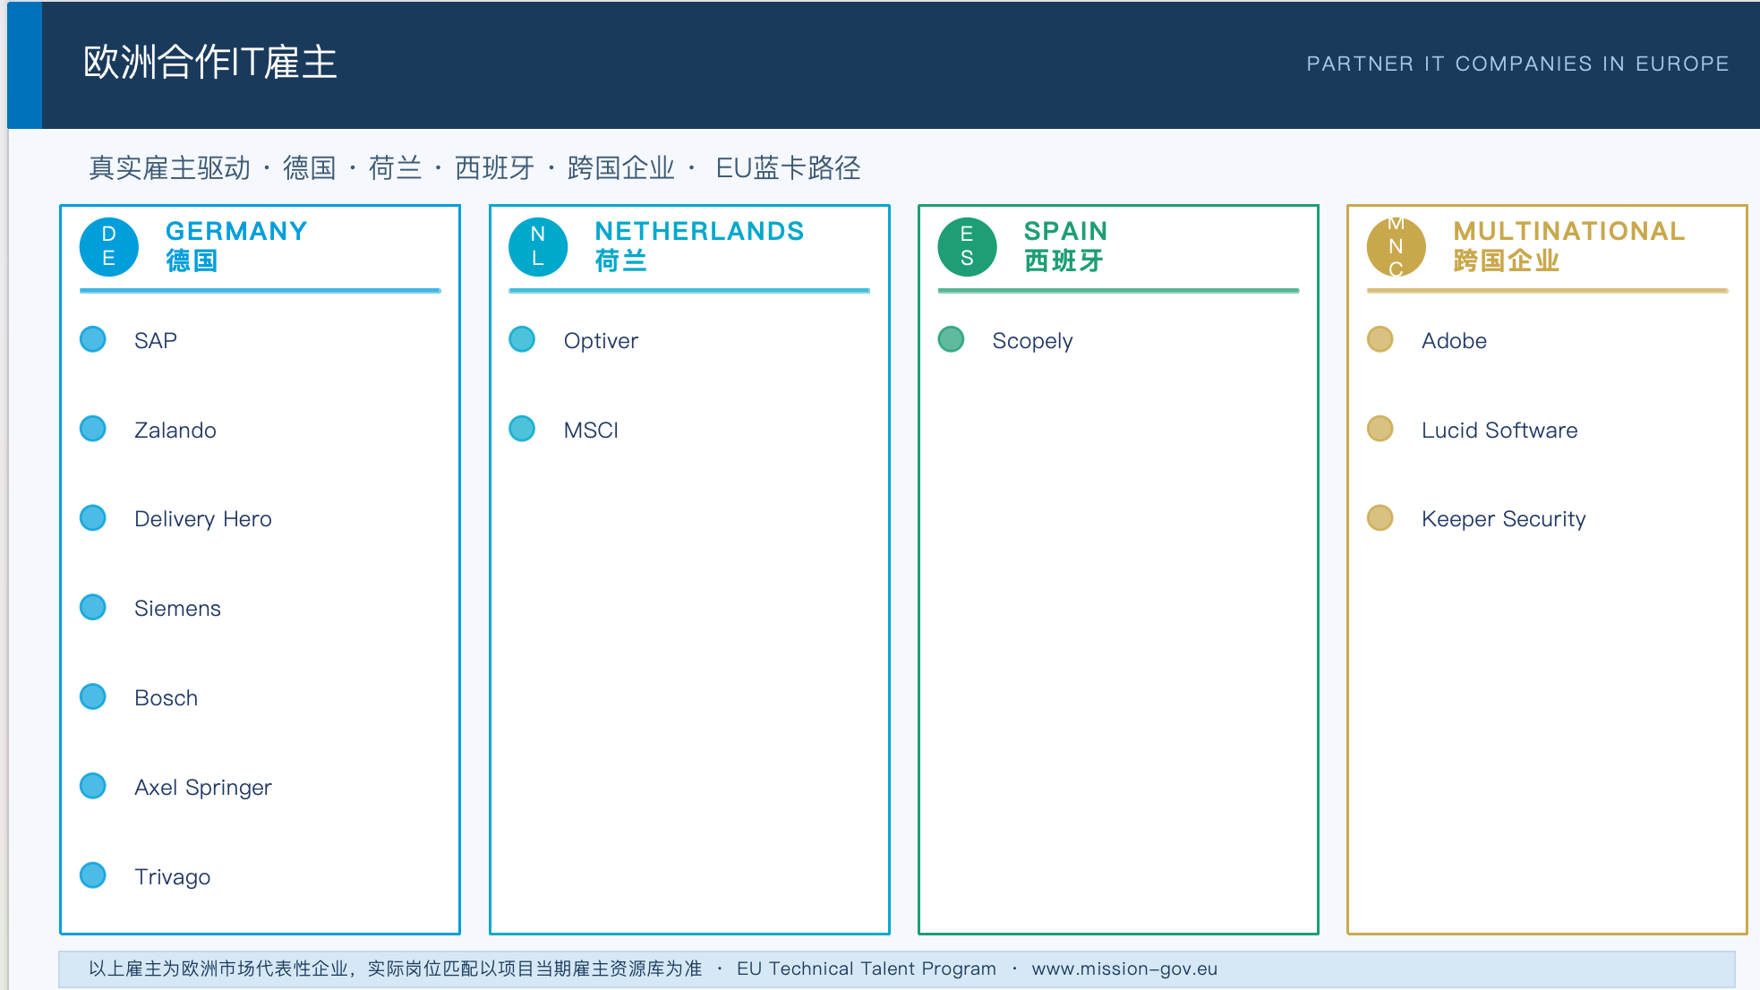Open the www.mission-gov.eu link
Viewport: 1760px width, 990px height.
point(1124,969)
